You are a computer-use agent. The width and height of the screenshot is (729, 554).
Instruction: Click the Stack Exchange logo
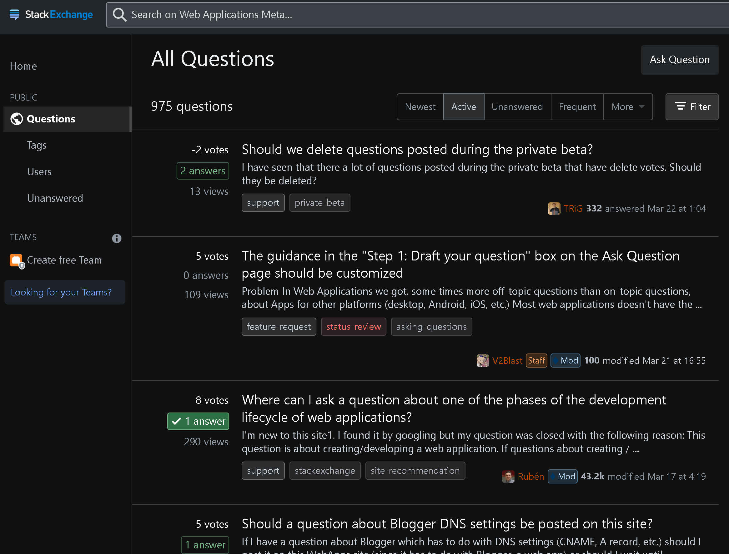[x=51, y=14]
